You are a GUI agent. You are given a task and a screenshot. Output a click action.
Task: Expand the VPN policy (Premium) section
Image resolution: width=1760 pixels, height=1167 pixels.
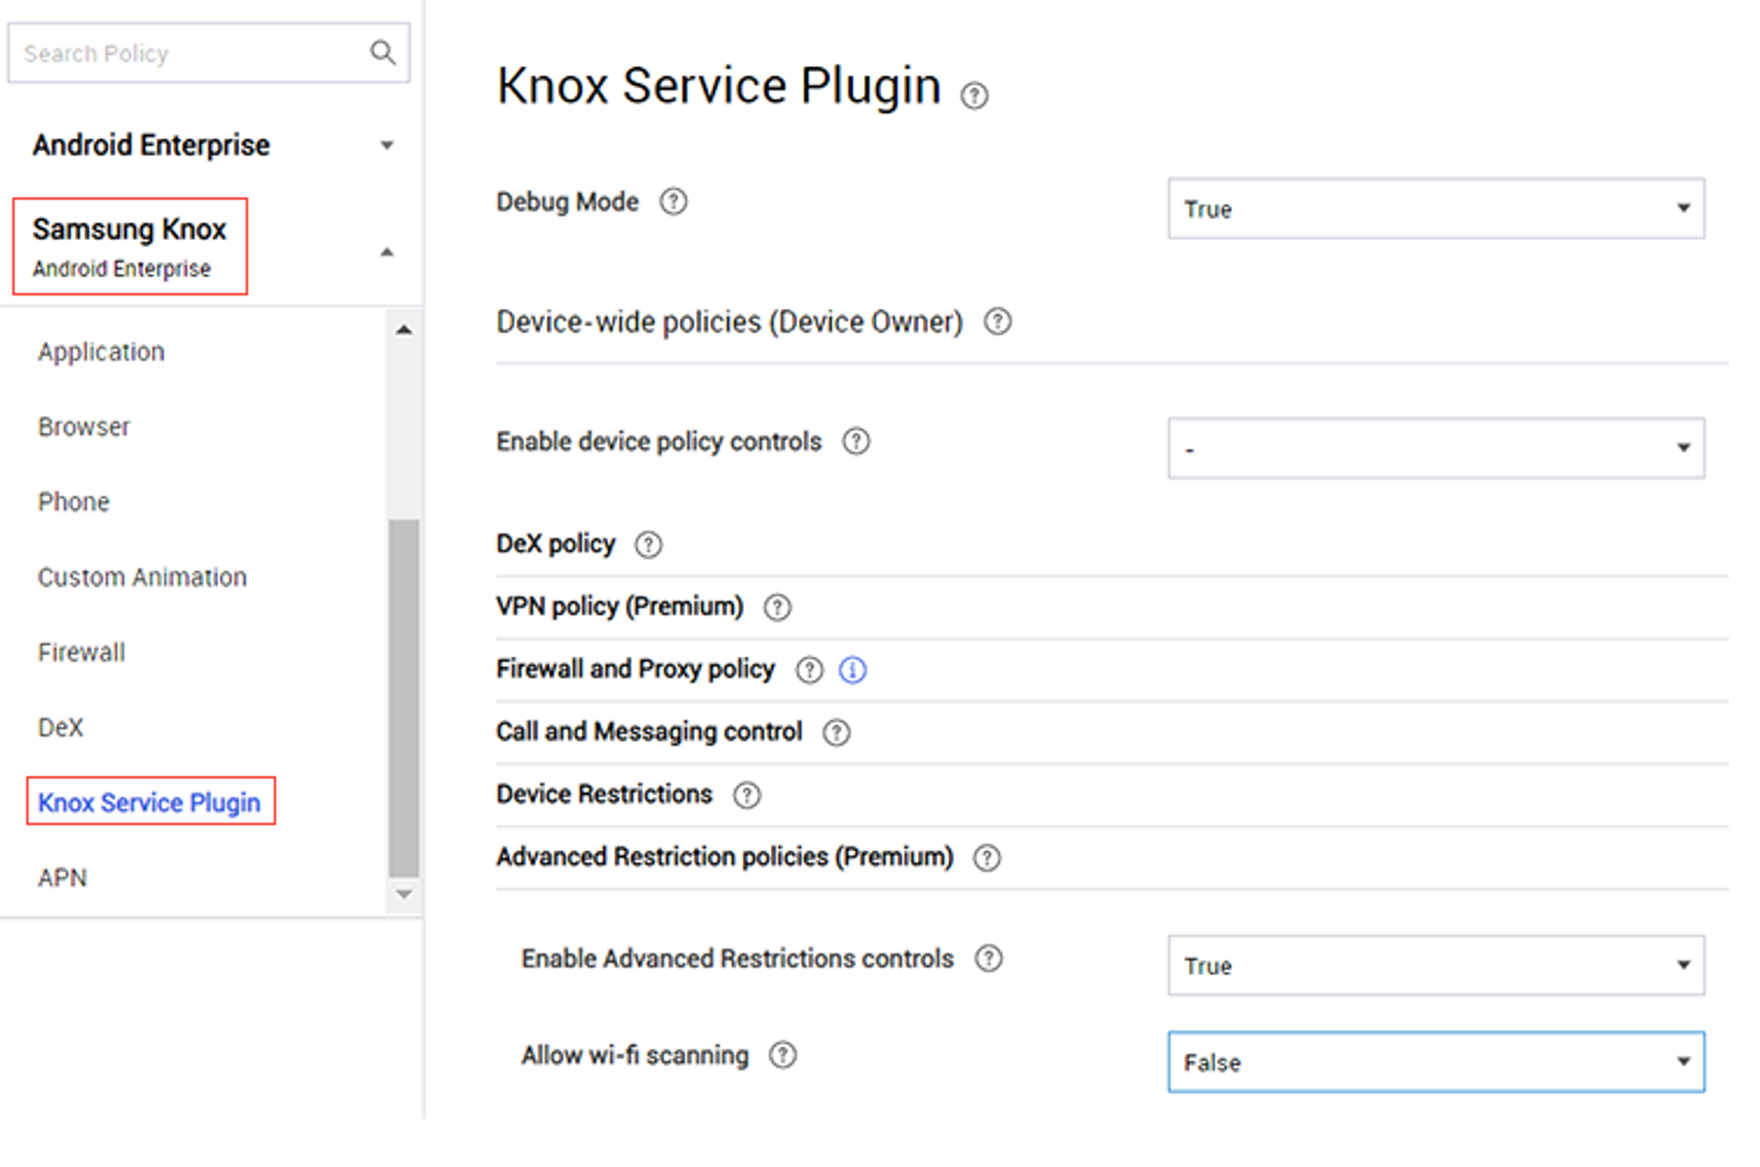coord(619,606)
